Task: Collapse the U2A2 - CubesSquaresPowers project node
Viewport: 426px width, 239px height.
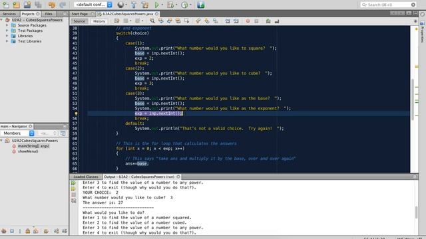Action: coord(1,20)
